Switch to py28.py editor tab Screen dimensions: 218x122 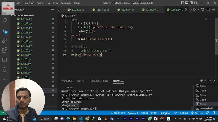[x=125, y=10]
